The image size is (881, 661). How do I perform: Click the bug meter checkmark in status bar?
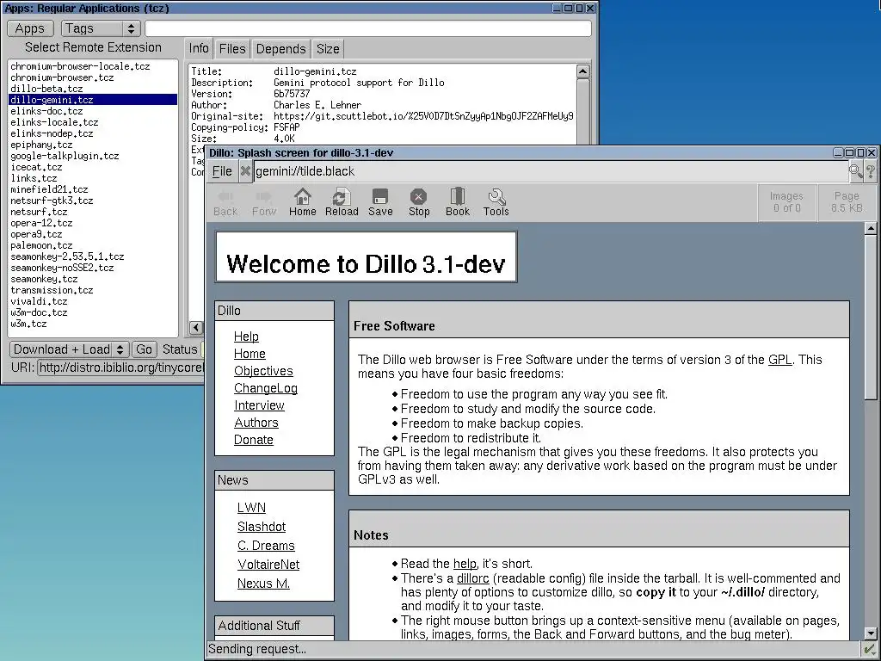(869, 649)
